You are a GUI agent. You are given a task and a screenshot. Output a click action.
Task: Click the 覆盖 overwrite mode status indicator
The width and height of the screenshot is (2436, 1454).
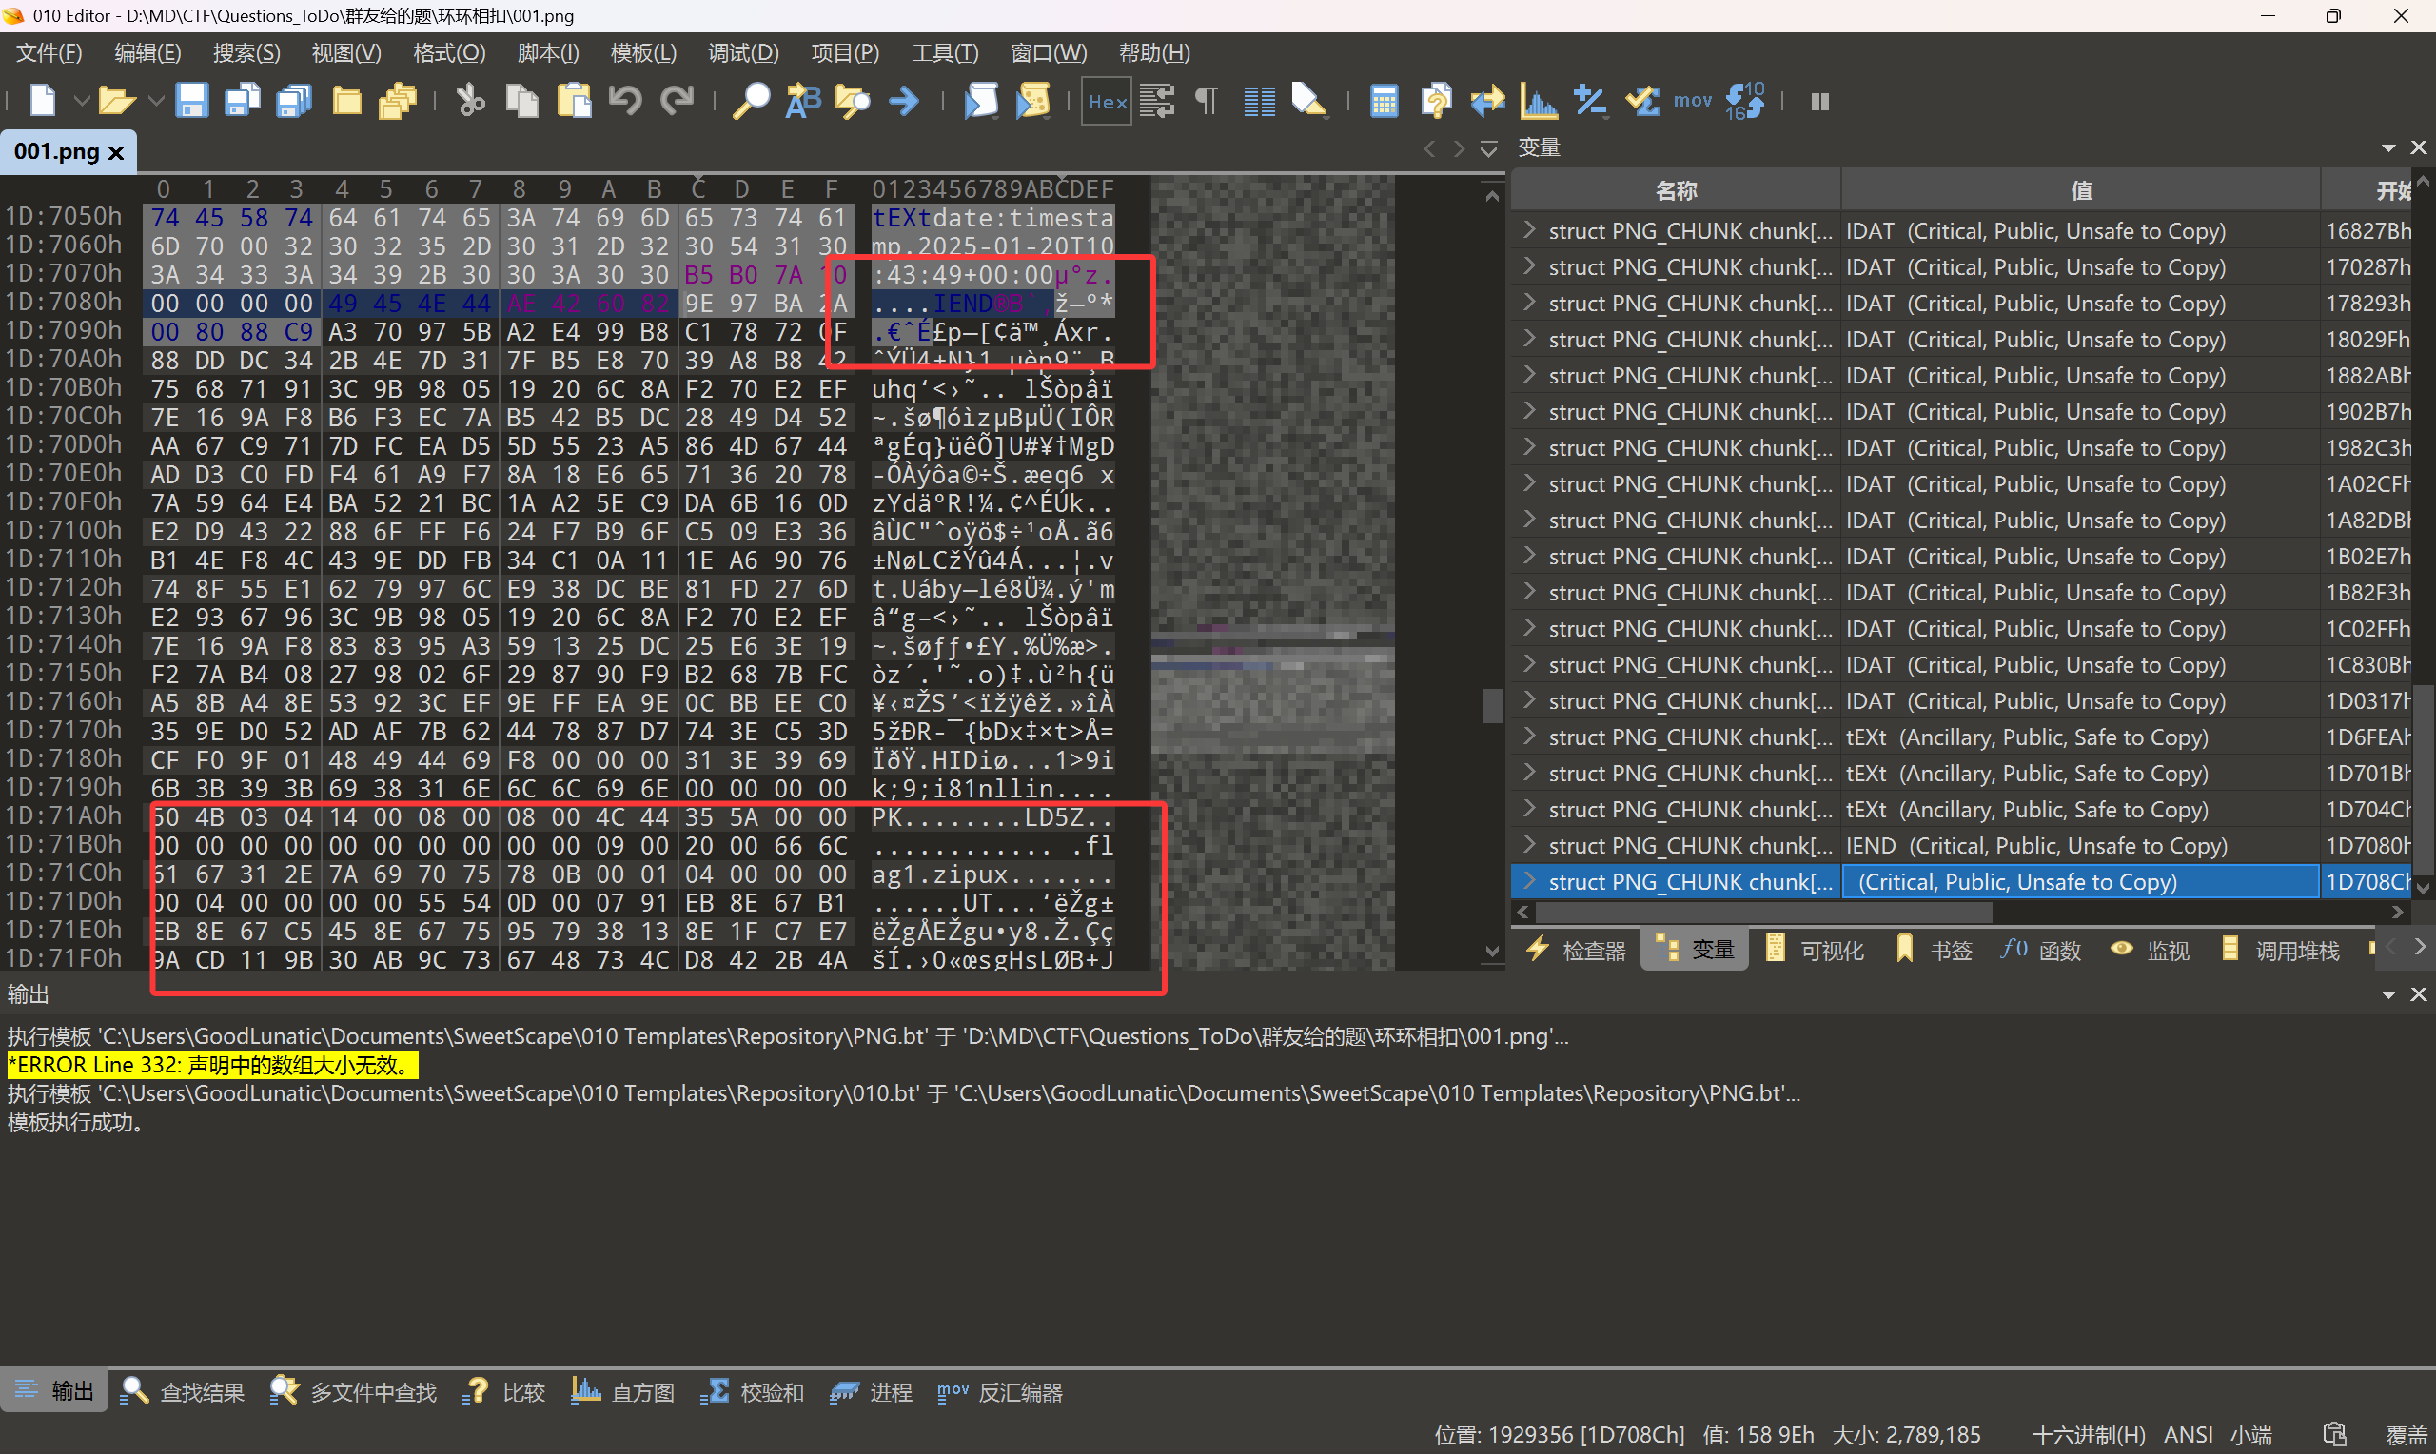2406,1435
